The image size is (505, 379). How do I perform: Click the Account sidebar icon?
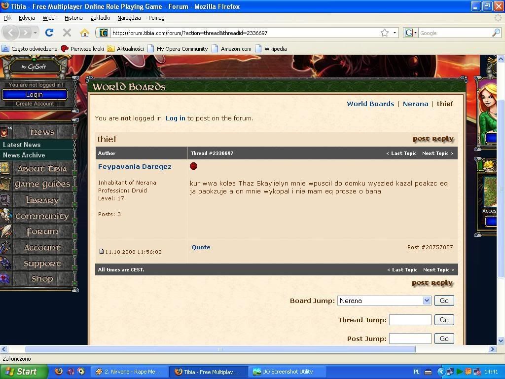[6, 247]
